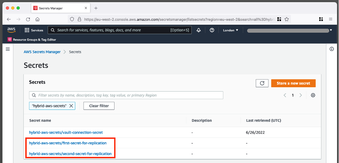Open the AWS help question mark icon
This screenshot has width=339, height=163.
[x=212, y=31]
